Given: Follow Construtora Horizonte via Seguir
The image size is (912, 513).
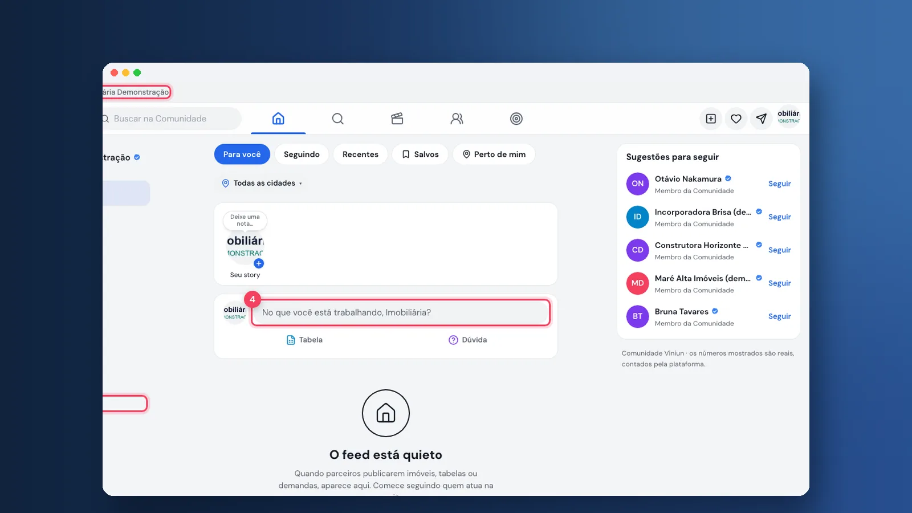Looking at the screenshot, I should point(779,250).
